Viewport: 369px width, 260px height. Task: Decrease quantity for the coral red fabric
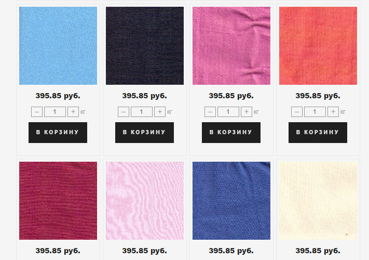[x=296, y=112]
